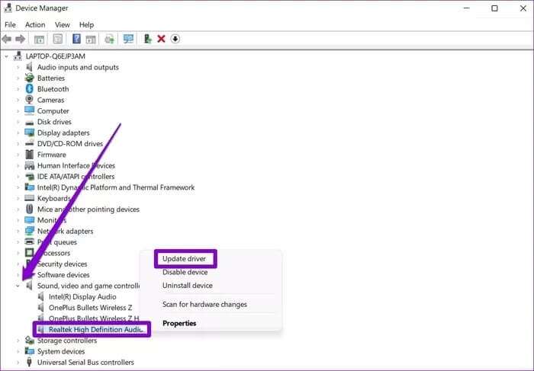This screenshot has height=371, width=534.
Task: Expand the Cameras node chevron
Action: [x=18, y=100]
